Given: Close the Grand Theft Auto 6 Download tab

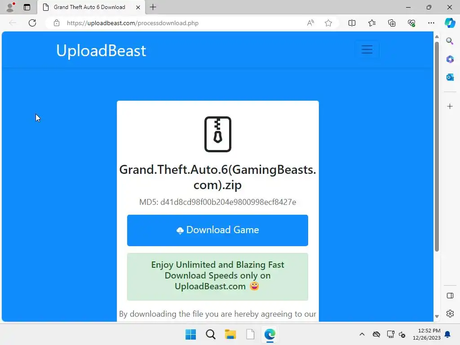Looking at the screenshot, I should 138,7.
